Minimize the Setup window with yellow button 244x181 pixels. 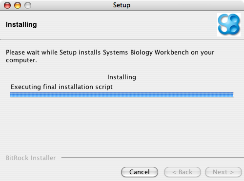coord(18,5)
